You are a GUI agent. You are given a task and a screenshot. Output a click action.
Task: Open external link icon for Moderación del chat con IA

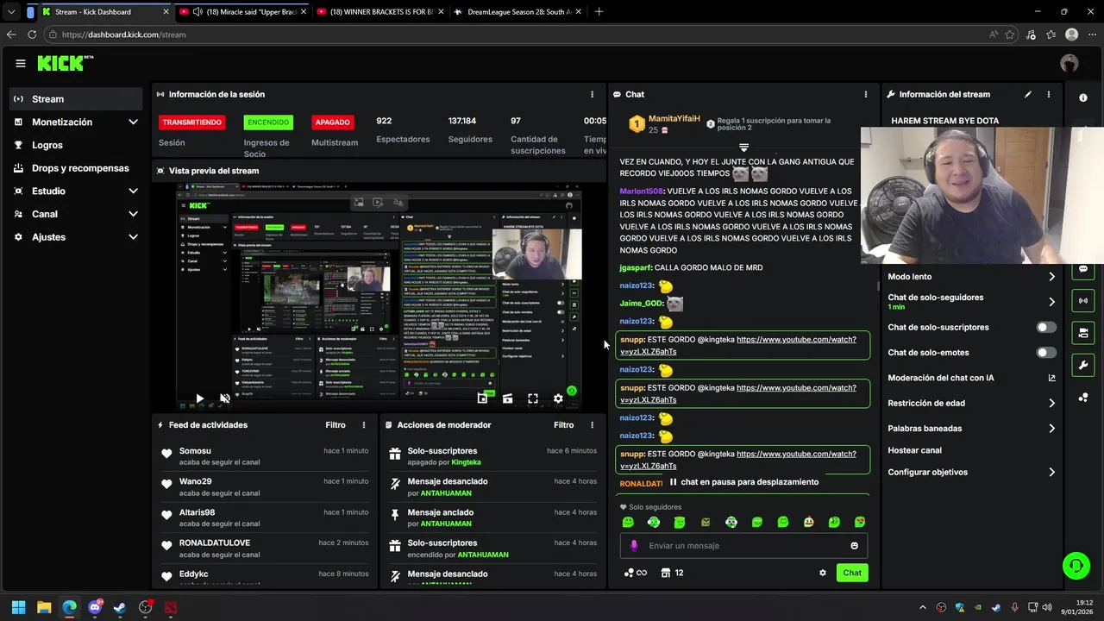[x=1051, y=378]
